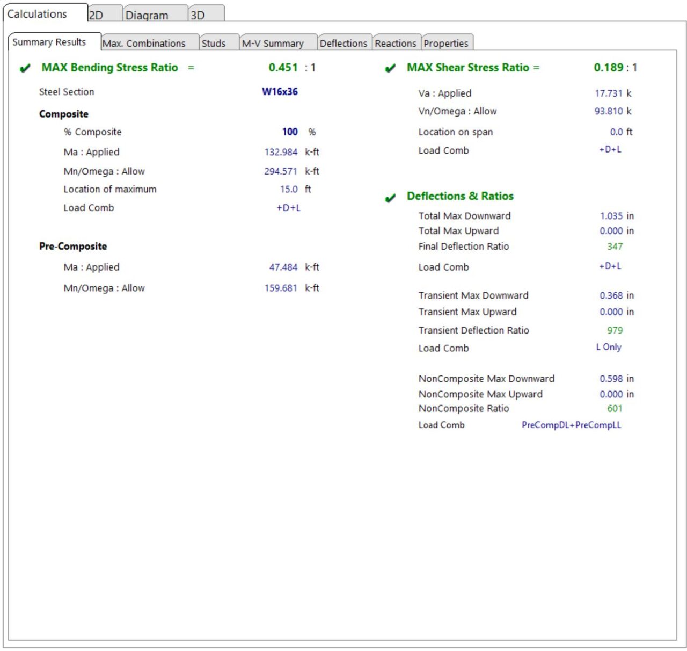Image resolution: width=687 pixels, height=651 pixels.
Task: Switch to the Deflections tab
Action: coord(343,43)
